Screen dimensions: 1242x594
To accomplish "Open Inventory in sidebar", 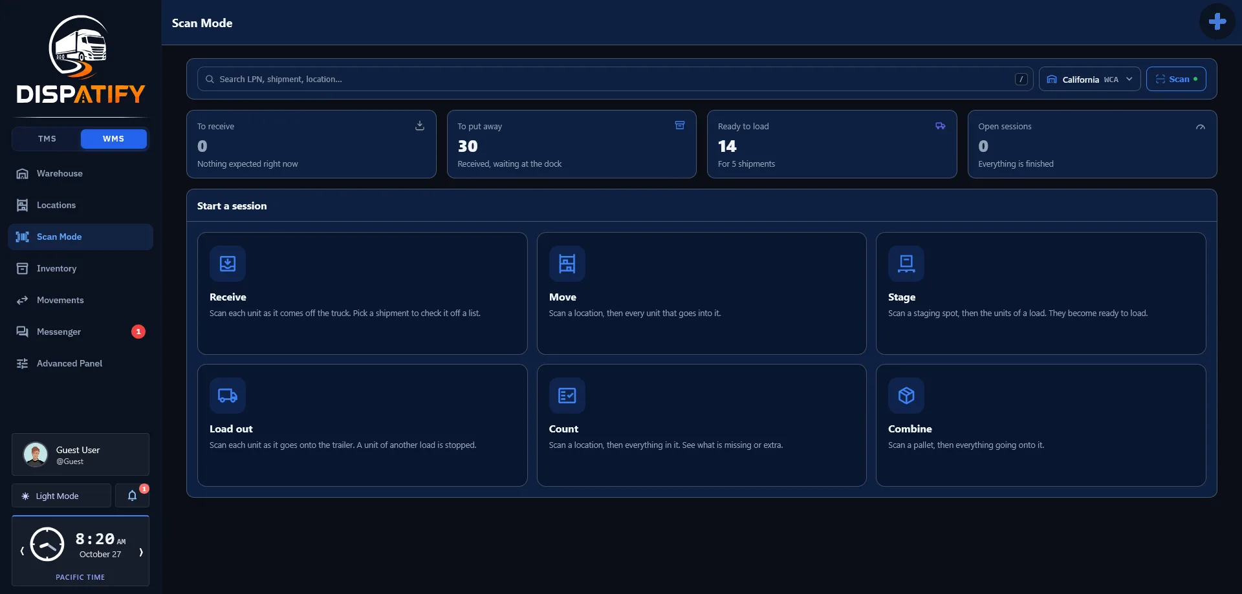I will 80,268.
